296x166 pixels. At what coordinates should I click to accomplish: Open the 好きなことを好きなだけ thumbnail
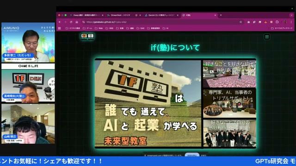pos(229,74)
